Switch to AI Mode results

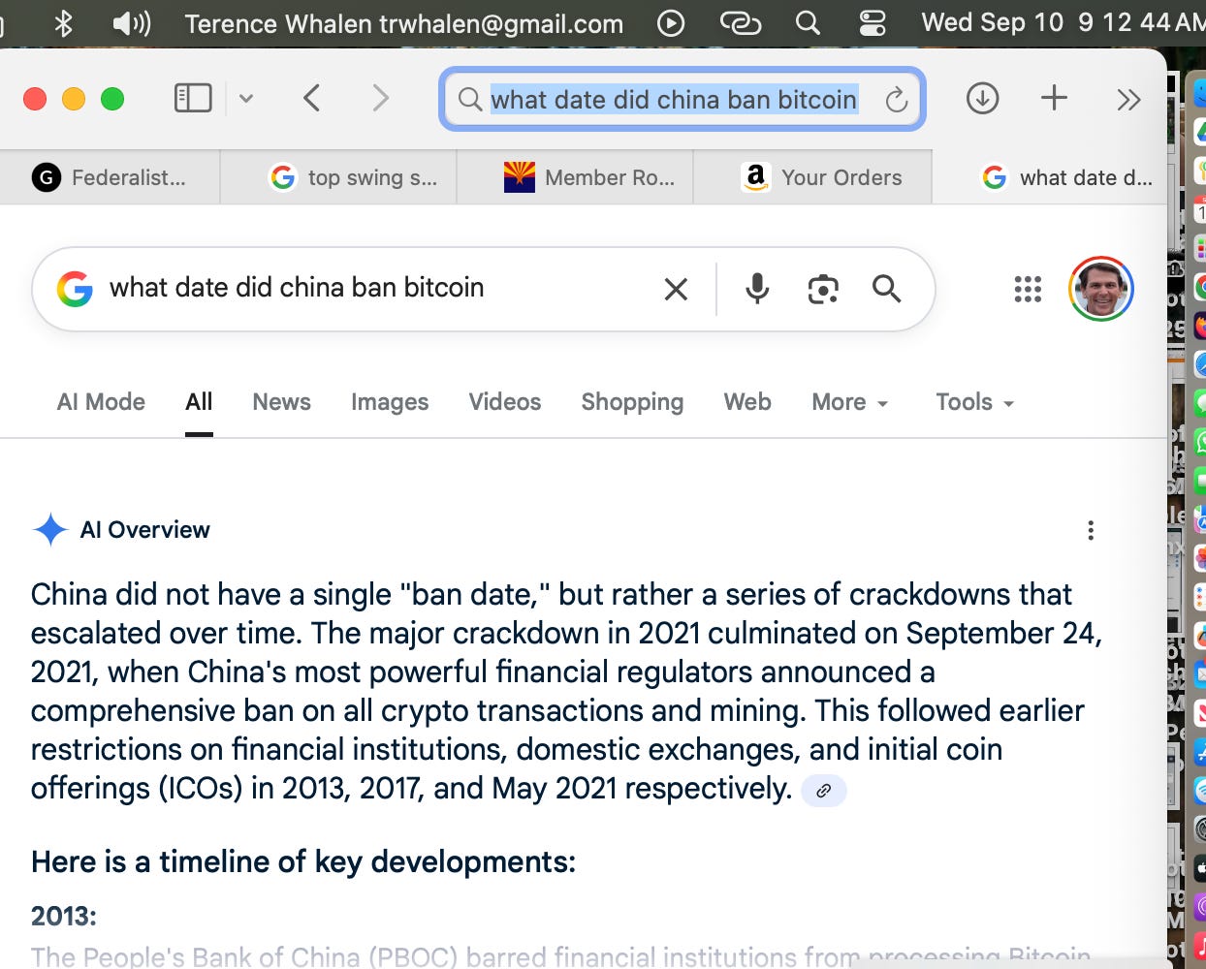[x=101, y=402]
